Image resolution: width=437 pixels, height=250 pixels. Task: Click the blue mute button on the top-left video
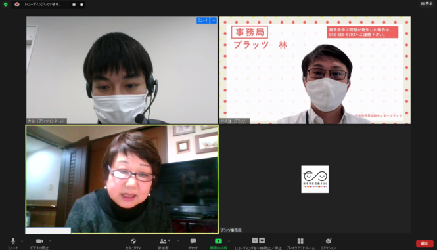203,20
